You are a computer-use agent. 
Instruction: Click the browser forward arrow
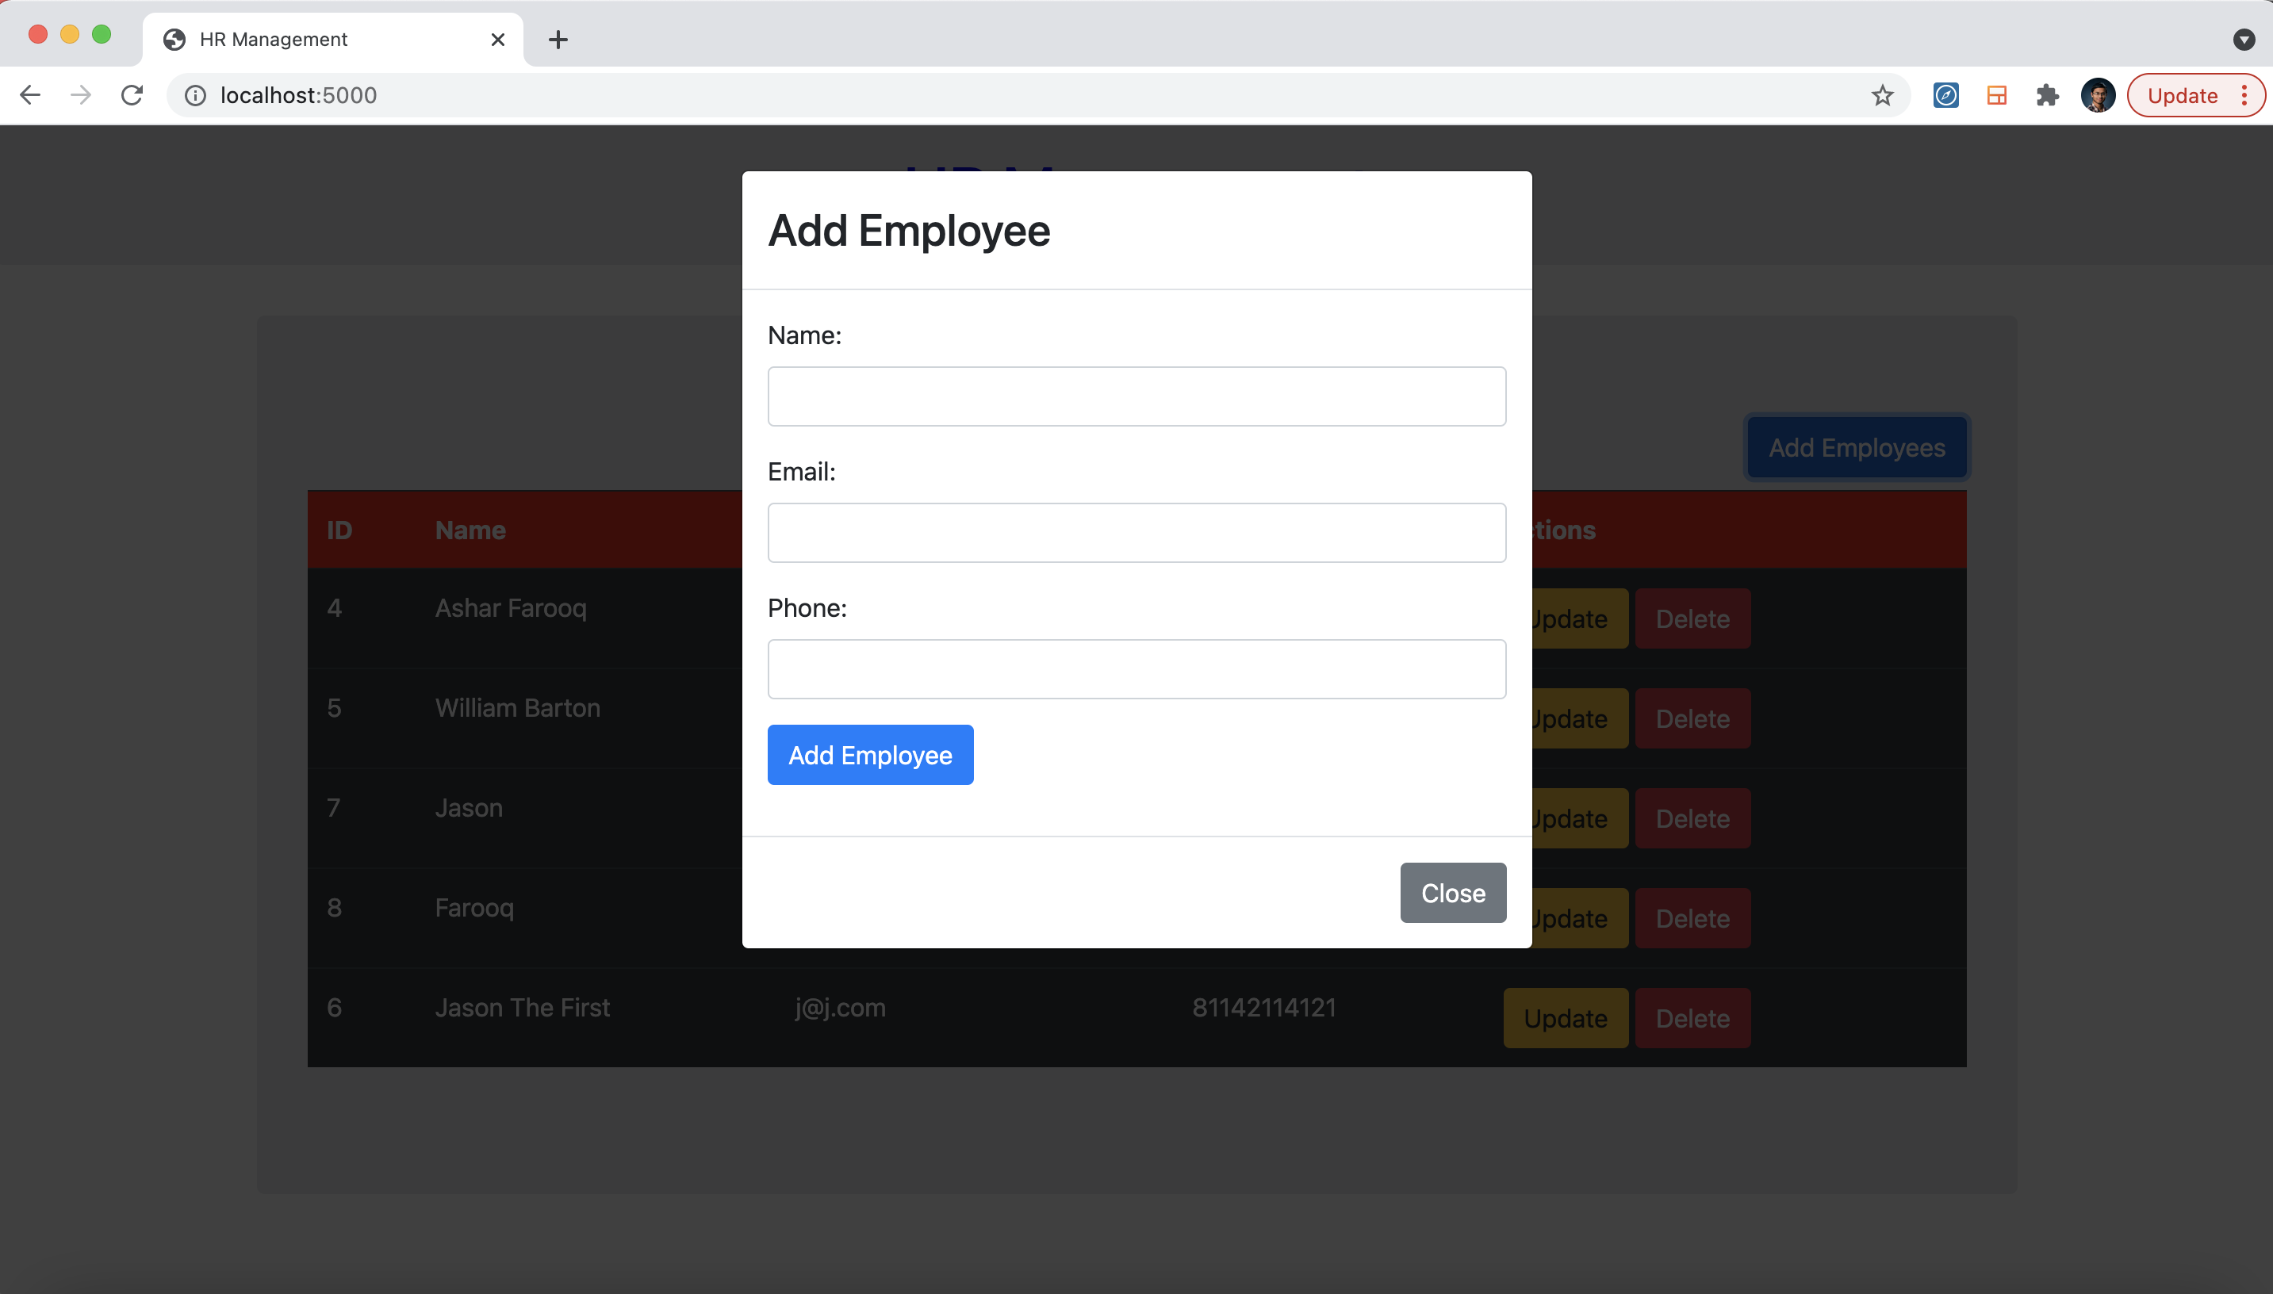click(81, 95)
